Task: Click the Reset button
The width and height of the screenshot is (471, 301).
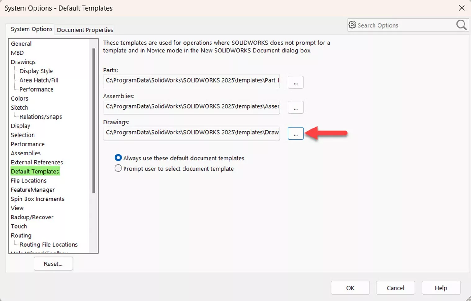Action: (53, 263)
